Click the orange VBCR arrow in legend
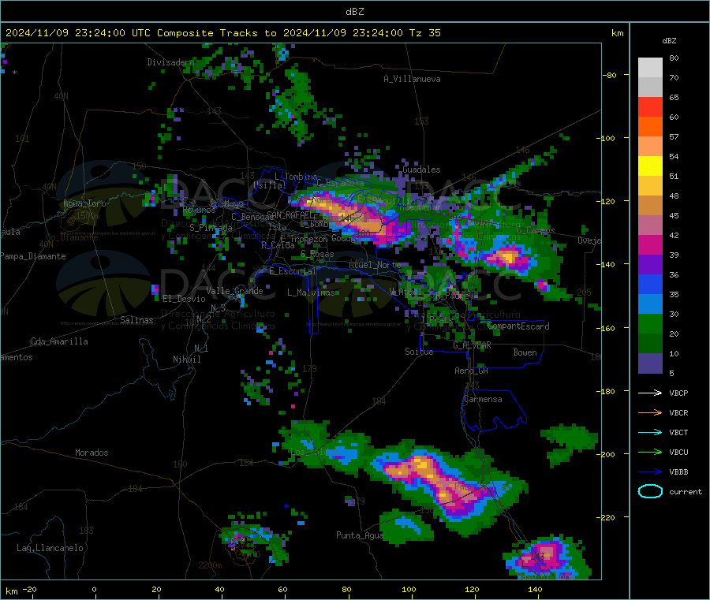 pos(650,412)
